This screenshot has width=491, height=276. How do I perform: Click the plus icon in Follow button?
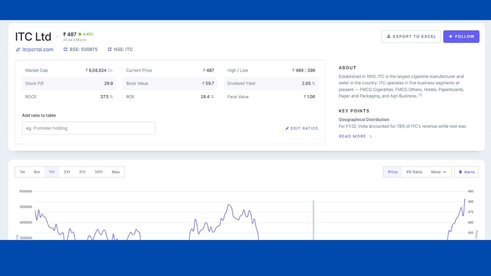point(451,36)
